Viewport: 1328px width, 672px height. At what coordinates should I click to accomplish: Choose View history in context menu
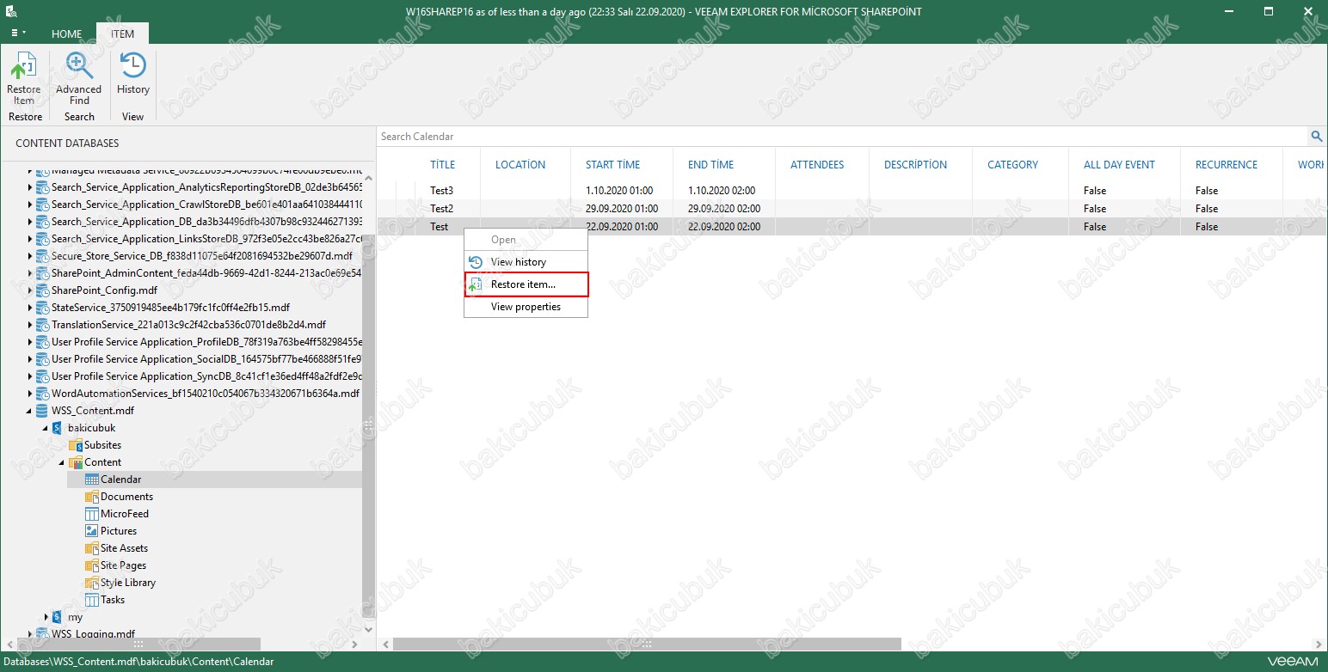click(526, 262)
